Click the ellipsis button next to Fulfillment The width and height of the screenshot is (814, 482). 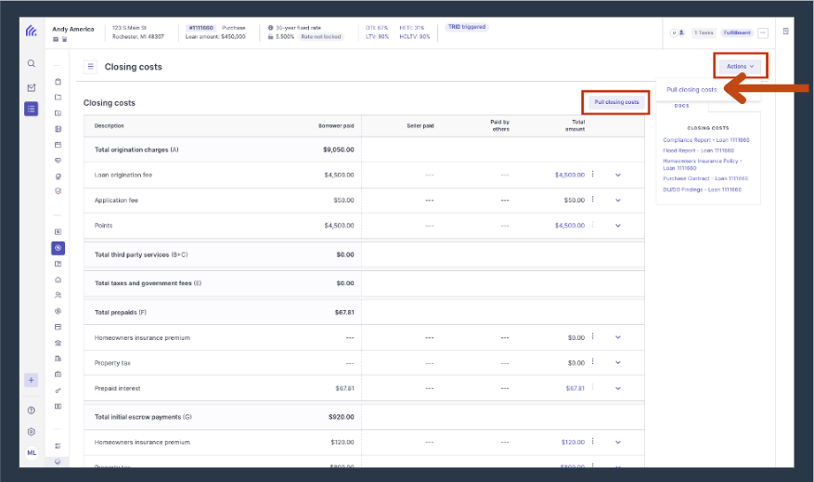tap(763, 33)
